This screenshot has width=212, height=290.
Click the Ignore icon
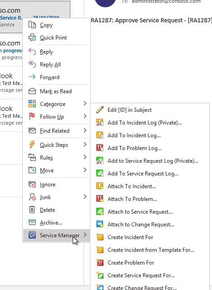[32, 185]
